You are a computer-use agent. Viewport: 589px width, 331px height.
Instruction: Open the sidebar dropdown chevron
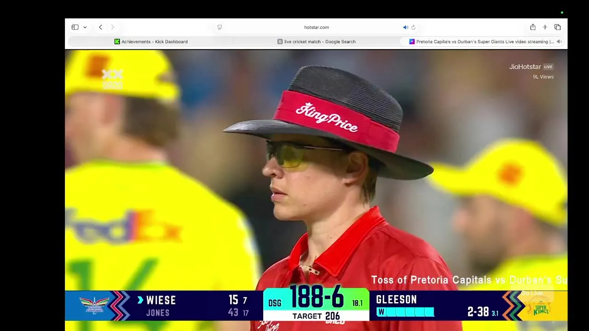coord(85,28)
